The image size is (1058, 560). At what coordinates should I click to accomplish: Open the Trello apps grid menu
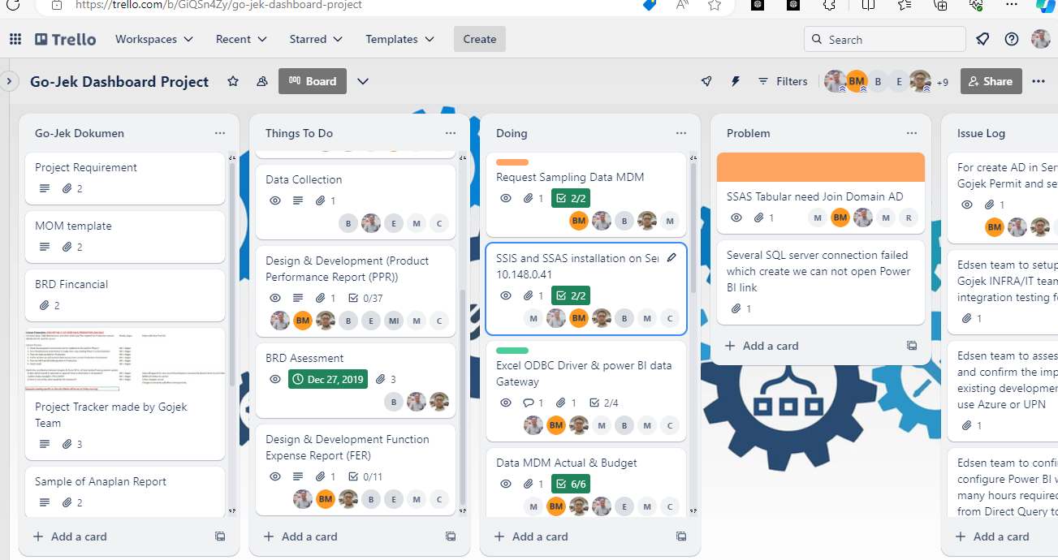click(x=15, y=39)
